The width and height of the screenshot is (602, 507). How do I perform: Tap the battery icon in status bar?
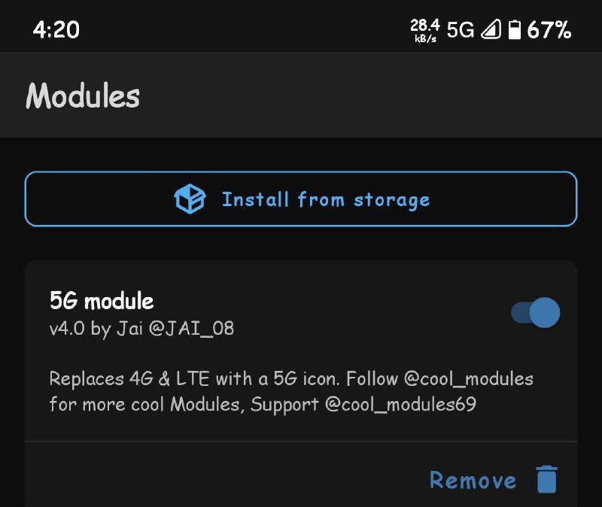tap(515, 29)
